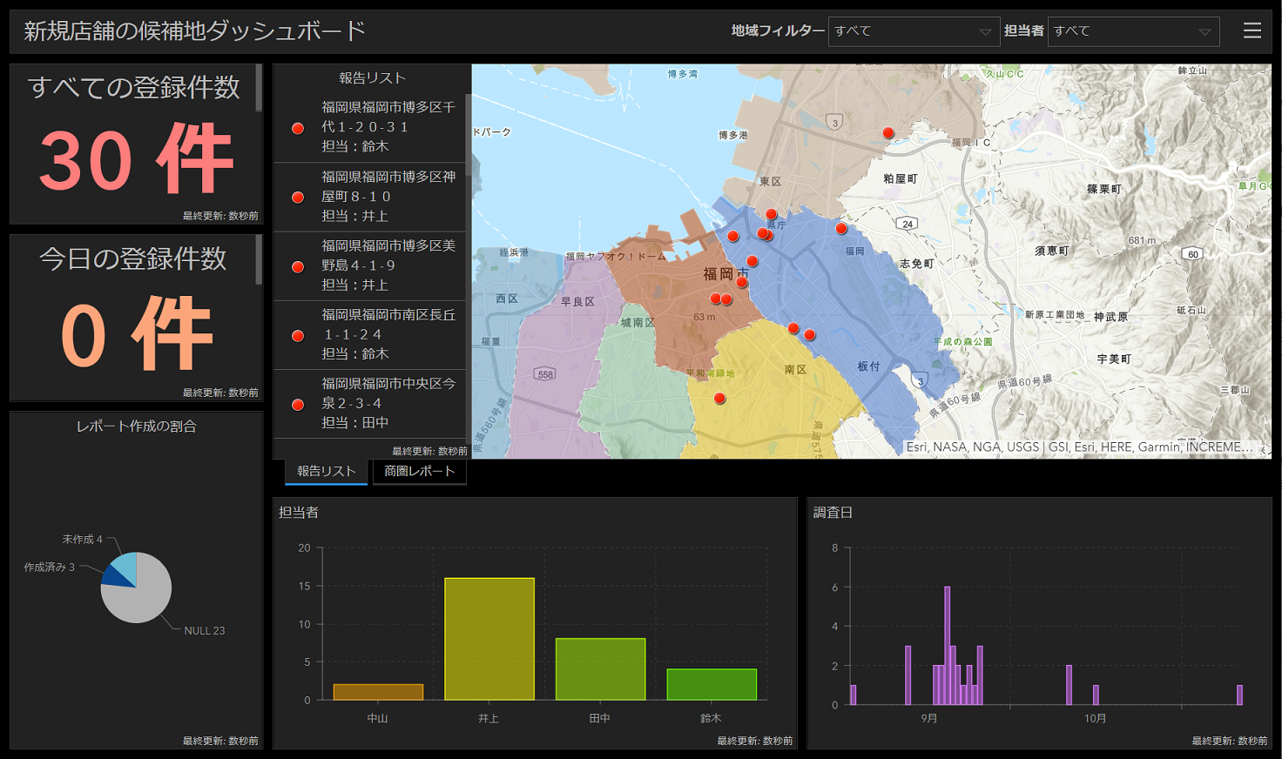Screen dimensions: 1282x759
Task: Click the Route 558 road shield on the map
Action: point(545,374)
